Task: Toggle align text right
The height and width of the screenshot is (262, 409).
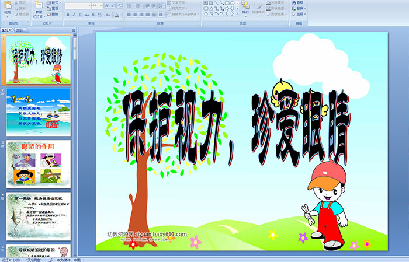Action: click(x=141, y=15)
